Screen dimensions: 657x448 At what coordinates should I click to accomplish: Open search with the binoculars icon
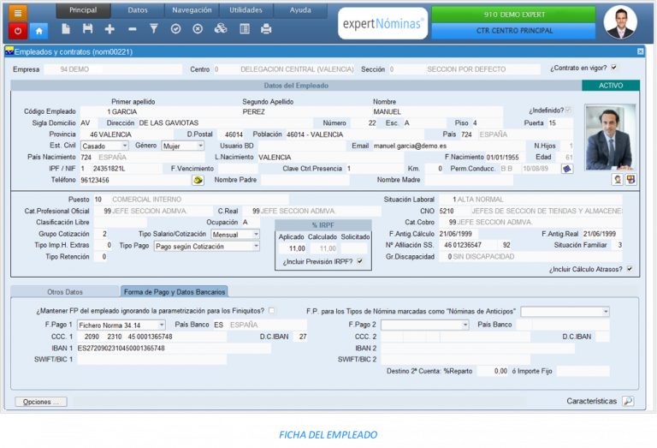point(221,29)
